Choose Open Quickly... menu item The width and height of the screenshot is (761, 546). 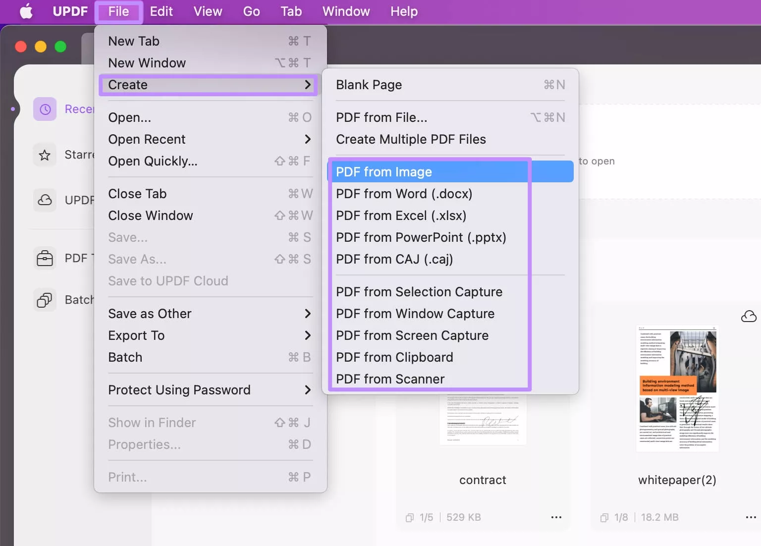(210, 161)
